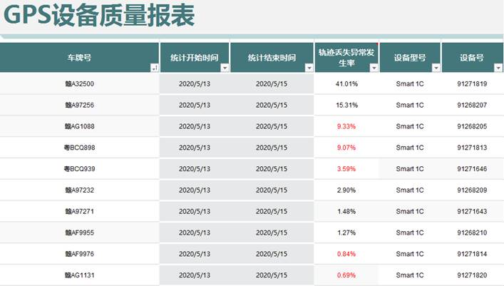Viewport: 504px width, 286px height.
Task: Expand the 设备型号 filter dropdown arrow
Action: [434, 68]
